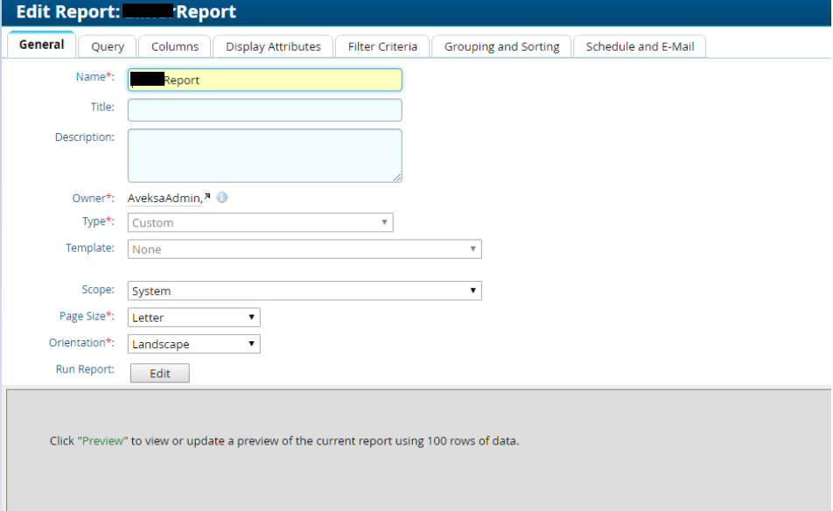The height and width of the screenshot is (511, 833).
Task: Open the Columns tab
Action: tap(175, 47)
